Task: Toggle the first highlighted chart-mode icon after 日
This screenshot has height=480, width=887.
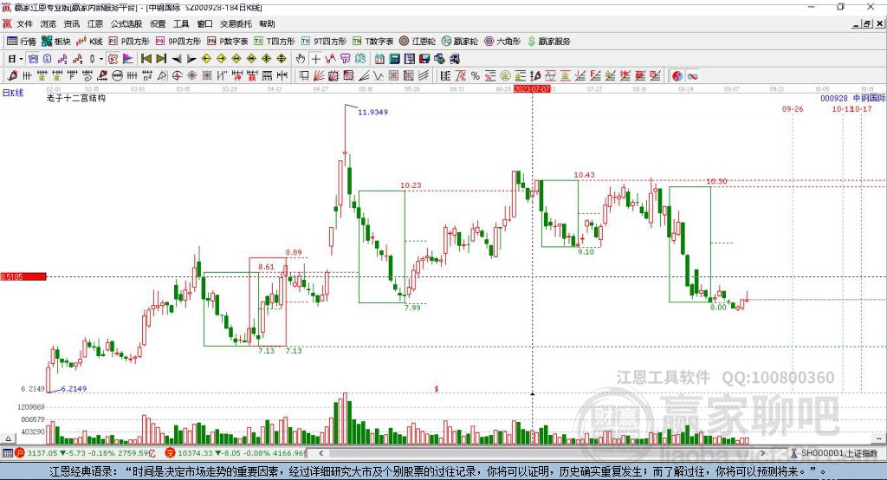Action: point(33,59)
